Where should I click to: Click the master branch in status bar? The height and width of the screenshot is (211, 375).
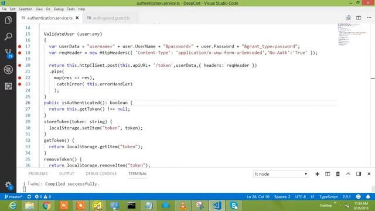pos(13,197)
